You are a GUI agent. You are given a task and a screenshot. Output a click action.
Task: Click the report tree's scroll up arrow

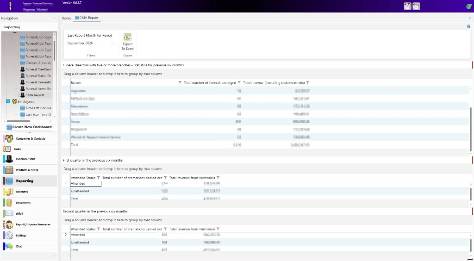click(55, 34)
